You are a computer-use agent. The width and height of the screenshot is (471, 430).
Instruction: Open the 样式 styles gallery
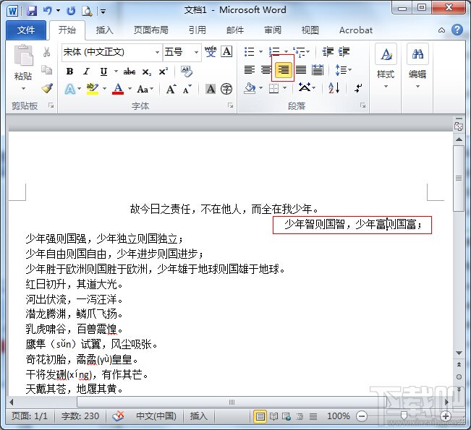tap(386, 66)
